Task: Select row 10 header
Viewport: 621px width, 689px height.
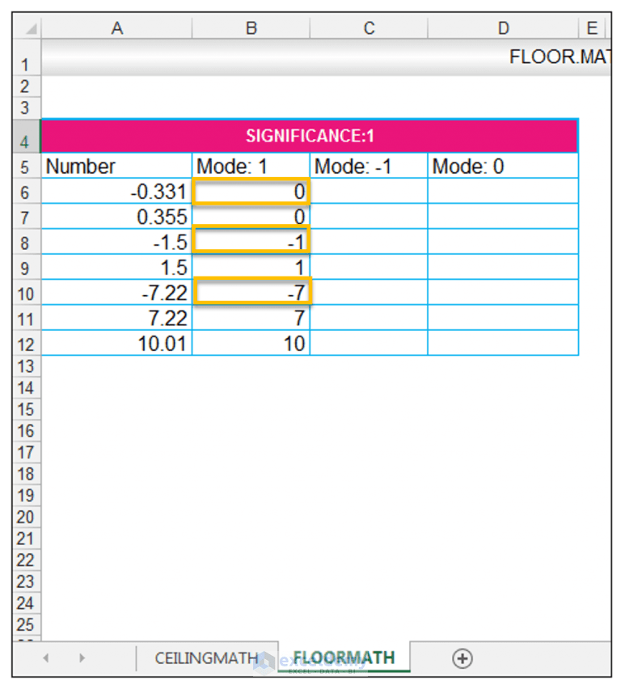Action: click(x=26, y=293)
